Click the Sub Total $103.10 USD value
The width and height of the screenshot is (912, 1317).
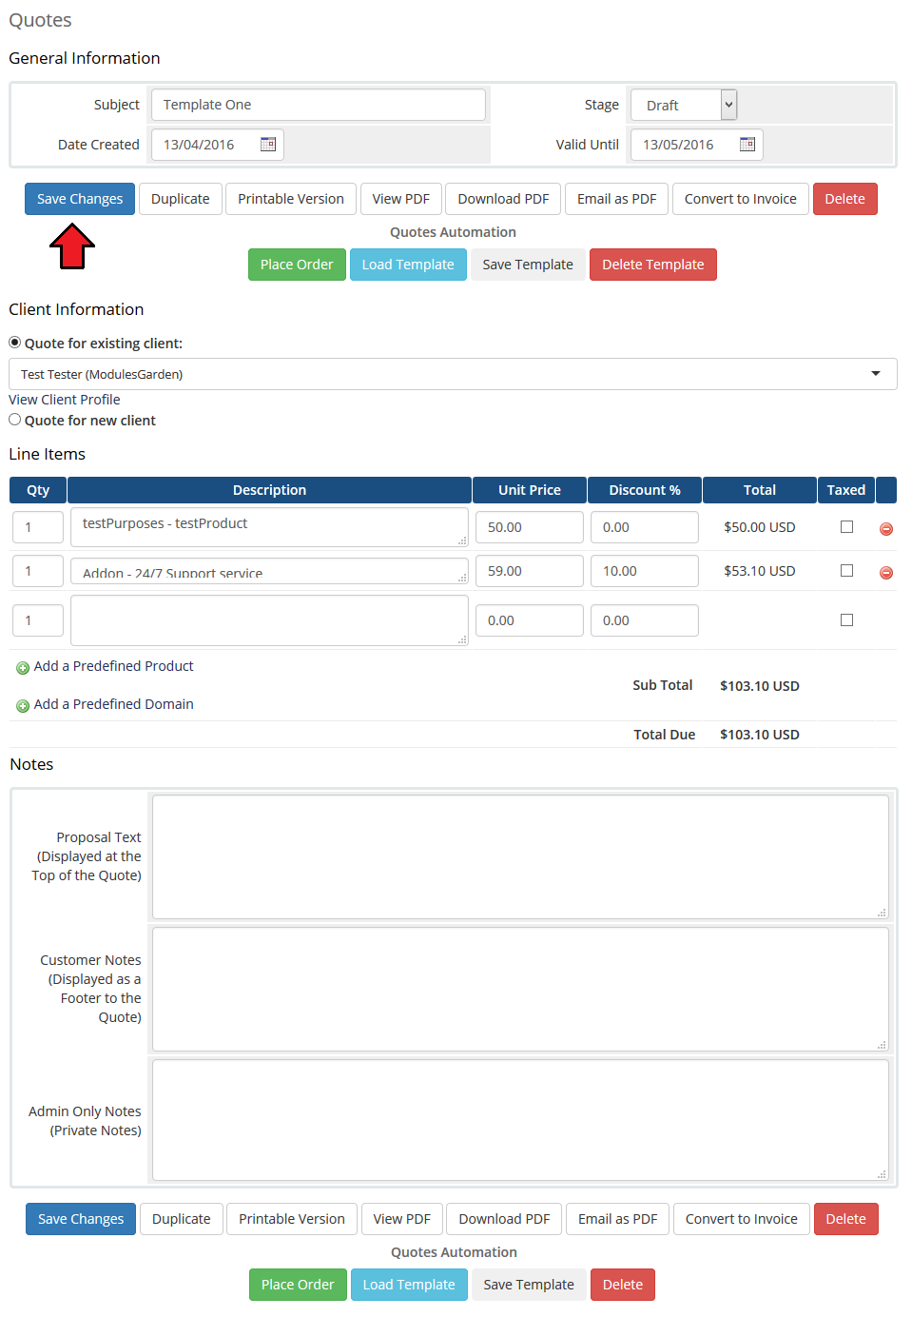click(x=760, y=686)
